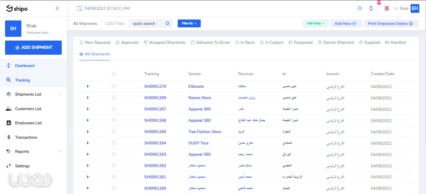The width and height of the screenshot is (426, 194).
Task: Click the clock icon beside the date
Action: 79,8
